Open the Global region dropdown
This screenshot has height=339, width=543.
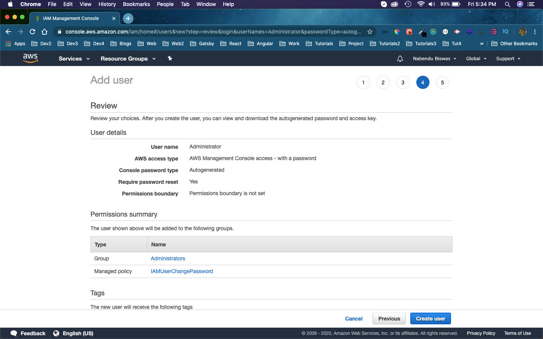476,59
